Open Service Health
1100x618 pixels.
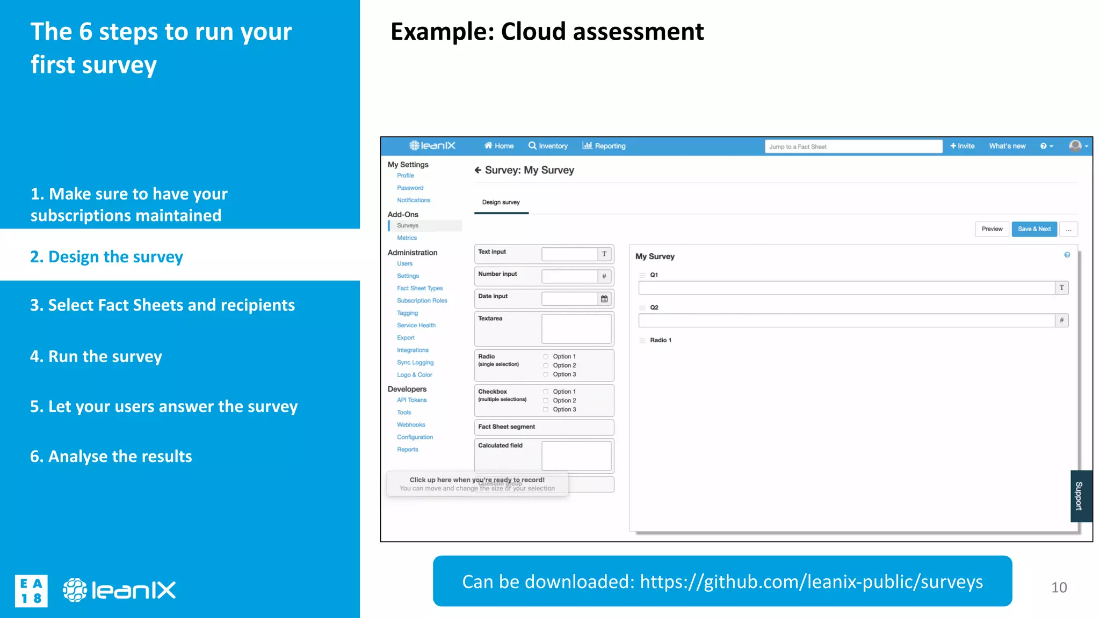pyautogui.click(x=416, y=325)
